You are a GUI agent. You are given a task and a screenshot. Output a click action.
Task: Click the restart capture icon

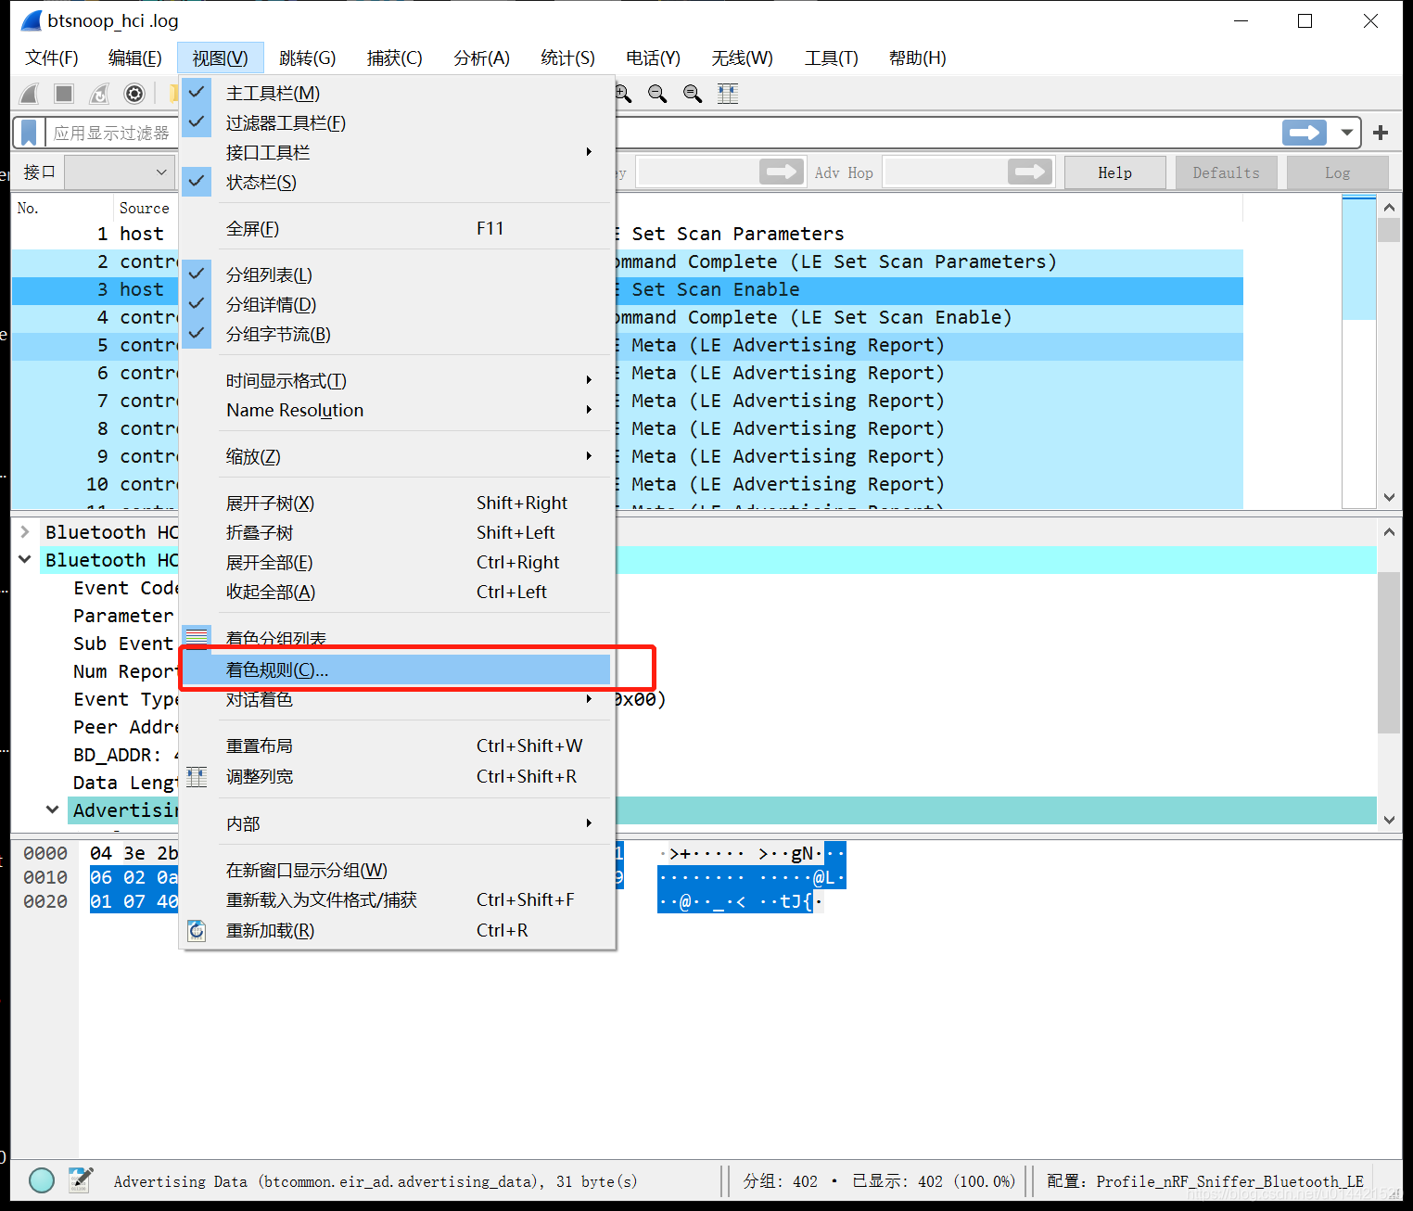point(99,94)
